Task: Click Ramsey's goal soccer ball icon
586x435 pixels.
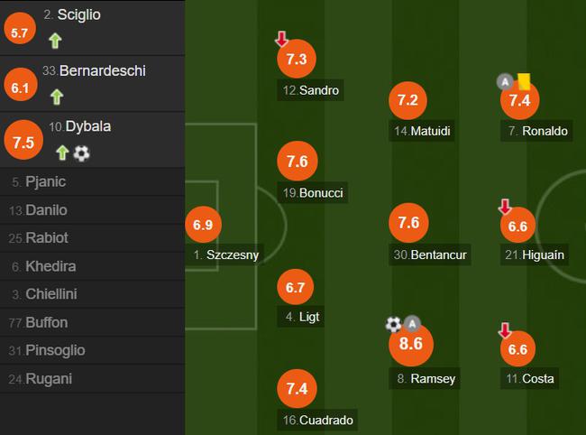Action: [393, 324]
